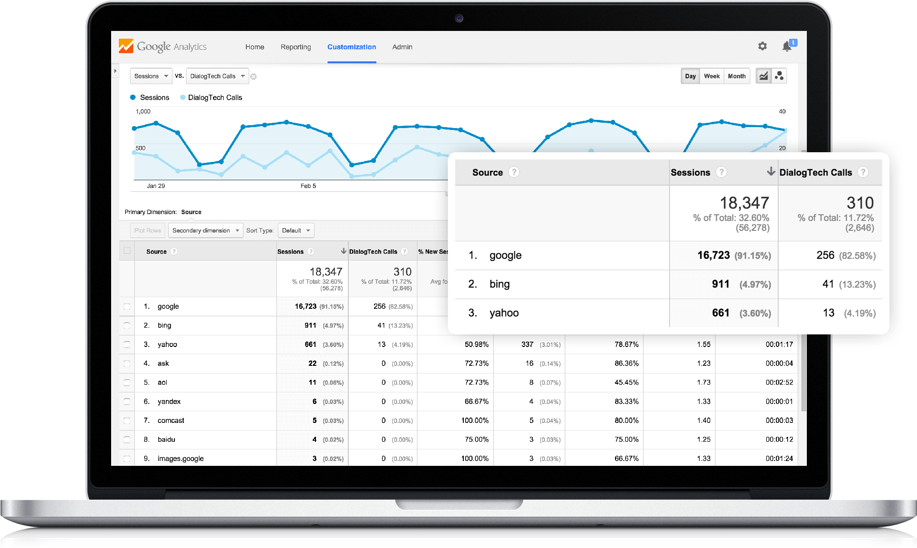Click the Source primary dimension link
The image size is (917, 548).
point(191,212)
